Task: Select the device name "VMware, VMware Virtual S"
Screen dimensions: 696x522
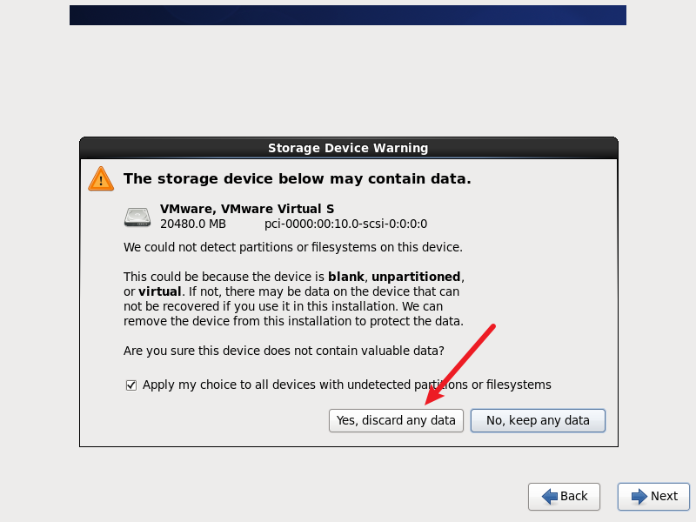Action: [x=247, y=209]
